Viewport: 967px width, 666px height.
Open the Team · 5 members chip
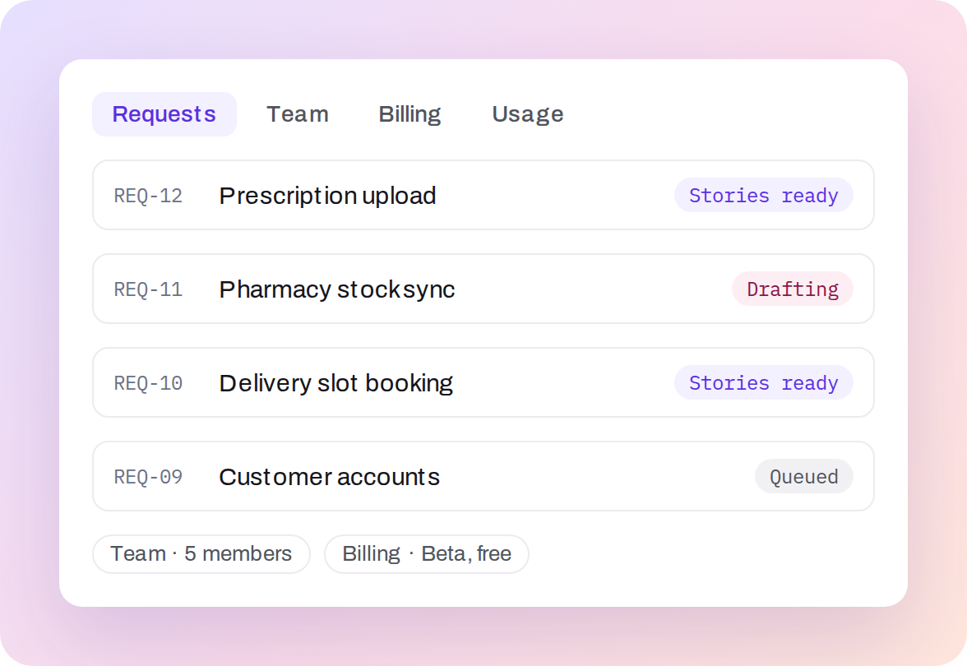click(x=201, y=554)
